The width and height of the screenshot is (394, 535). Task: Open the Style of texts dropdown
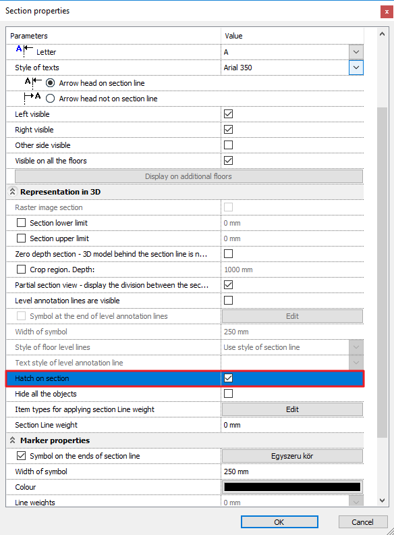(356, 68)
